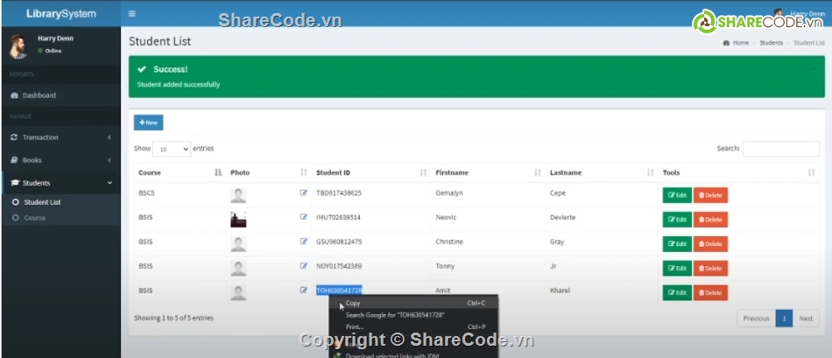Sort by Lastname column sort icon
Image resolution: width=832 pixels, height=358 pixels.
651,172
